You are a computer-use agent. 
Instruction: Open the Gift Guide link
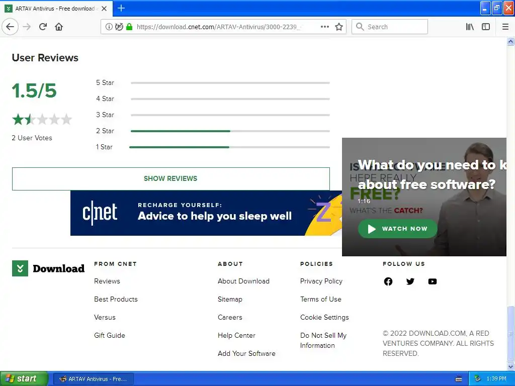click(109, 335)
